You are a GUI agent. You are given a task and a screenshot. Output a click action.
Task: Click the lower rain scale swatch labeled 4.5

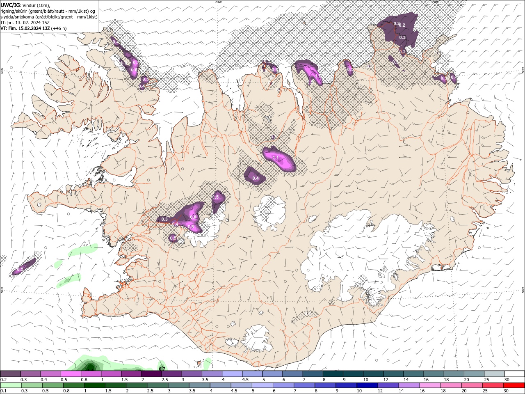[242, 385]
